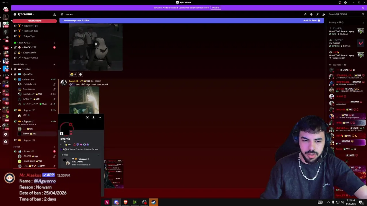
Task: Open VALORANT activity entry
Action: pyautogui.click(x=347, y=43)
